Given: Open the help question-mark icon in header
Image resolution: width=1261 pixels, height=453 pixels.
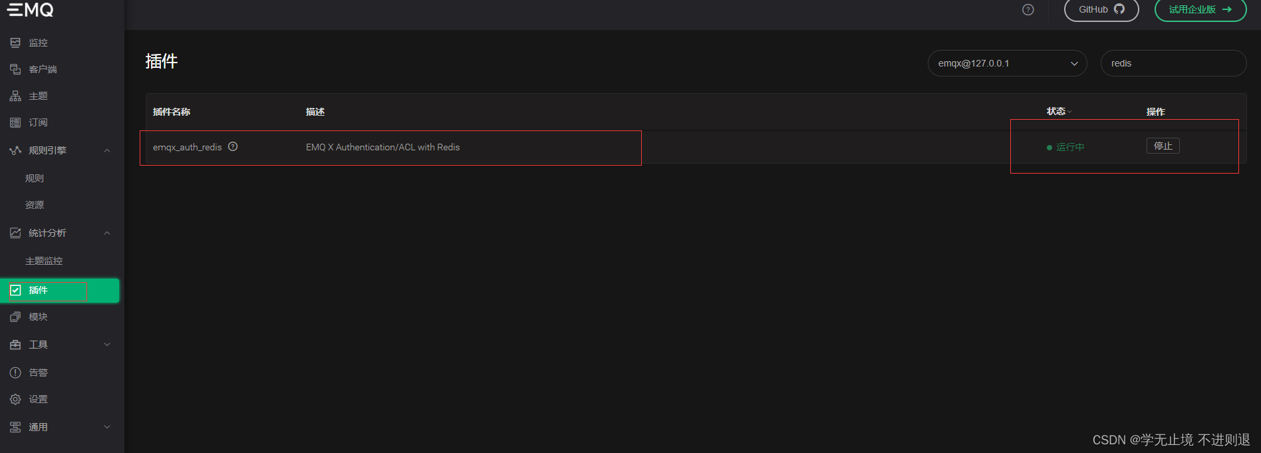Looking at the screenshot, I should tap(1028, 9).
